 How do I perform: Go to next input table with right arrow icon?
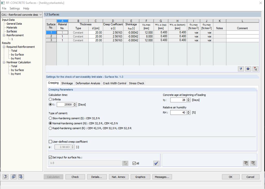21,177
